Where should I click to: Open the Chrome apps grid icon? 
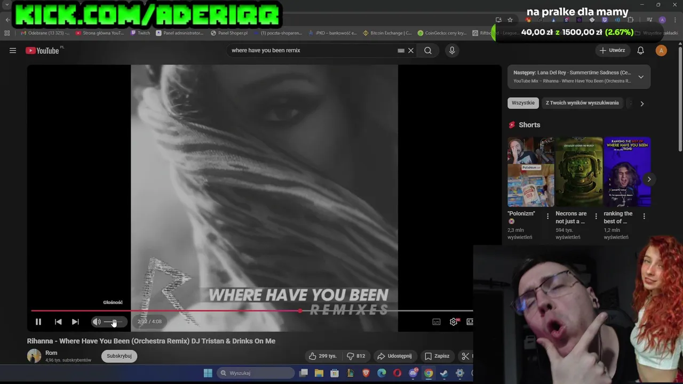7,33
